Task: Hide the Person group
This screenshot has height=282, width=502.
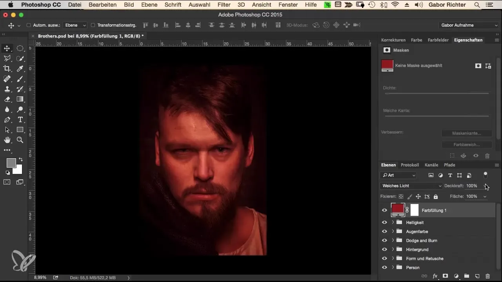Action: point(384,268)
